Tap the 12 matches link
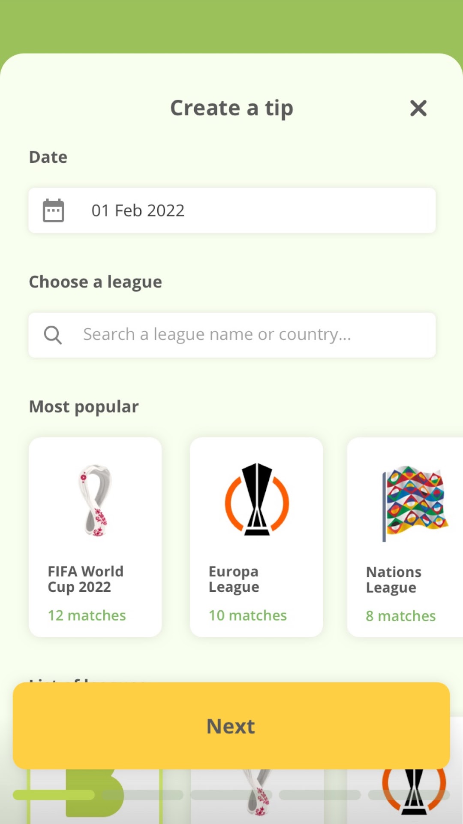 pyautogui.click(x=87, y=615)
